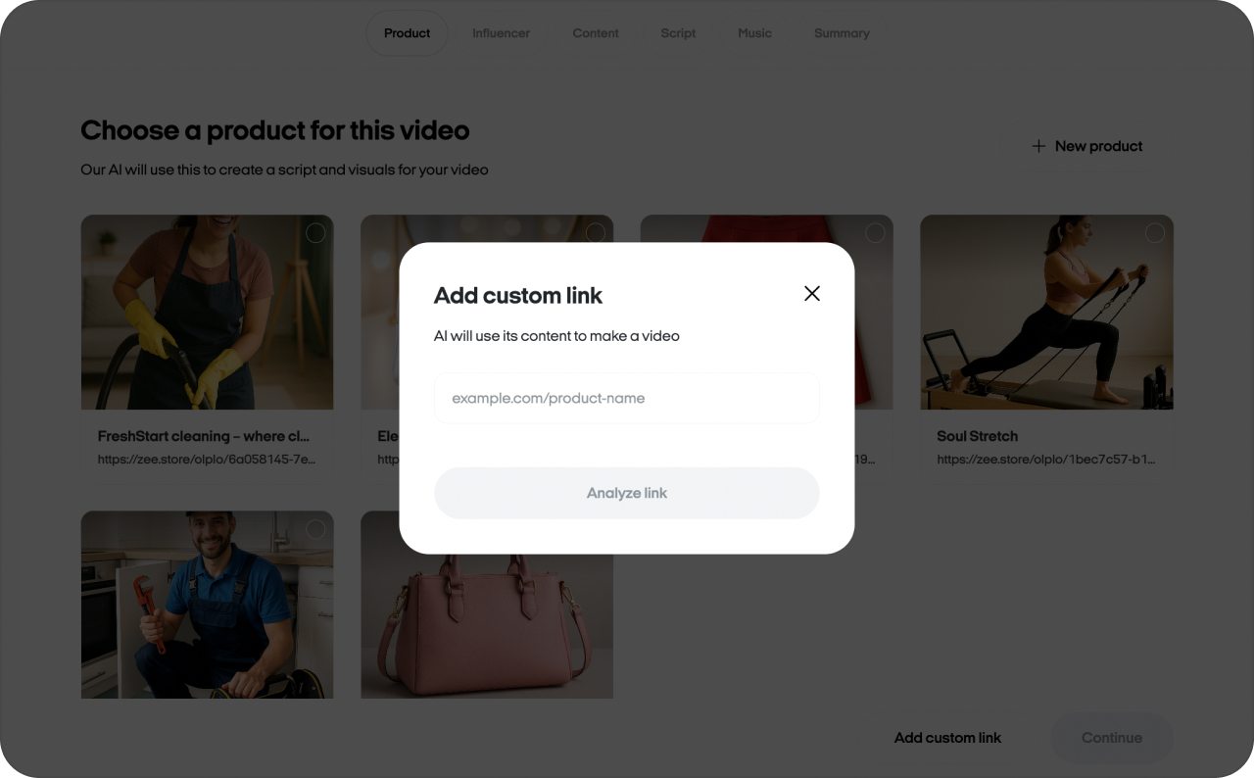Close the Add custom link dialog
The width and height of the screenshot is (1254, 778).
tap(811, 293)
